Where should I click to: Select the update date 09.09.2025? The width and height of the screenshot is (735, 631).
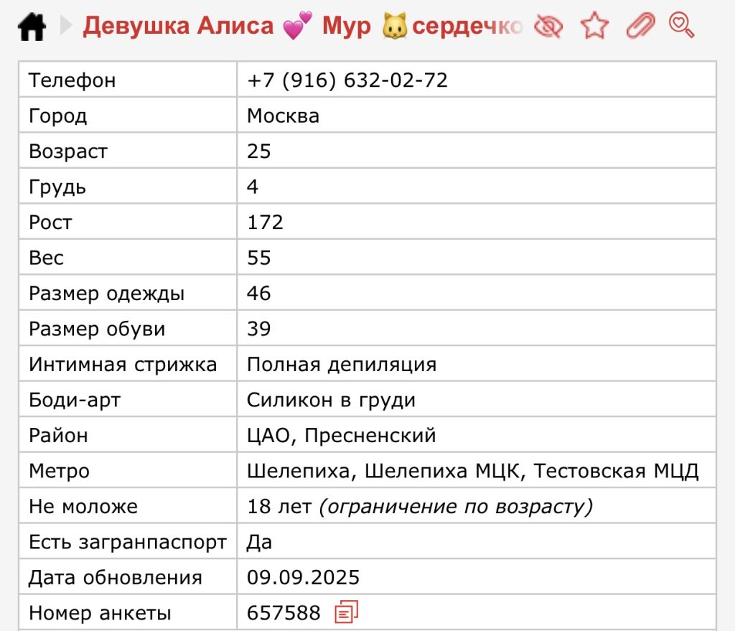pyautogui.click(x=303, y=577)
